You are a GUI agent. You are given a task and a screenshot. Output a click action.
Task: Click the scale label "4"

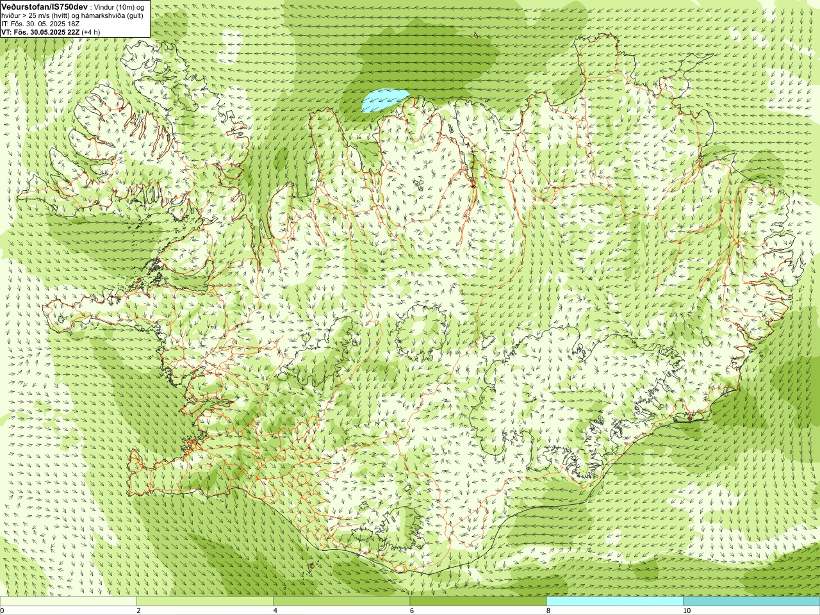[x=275, y=611]
